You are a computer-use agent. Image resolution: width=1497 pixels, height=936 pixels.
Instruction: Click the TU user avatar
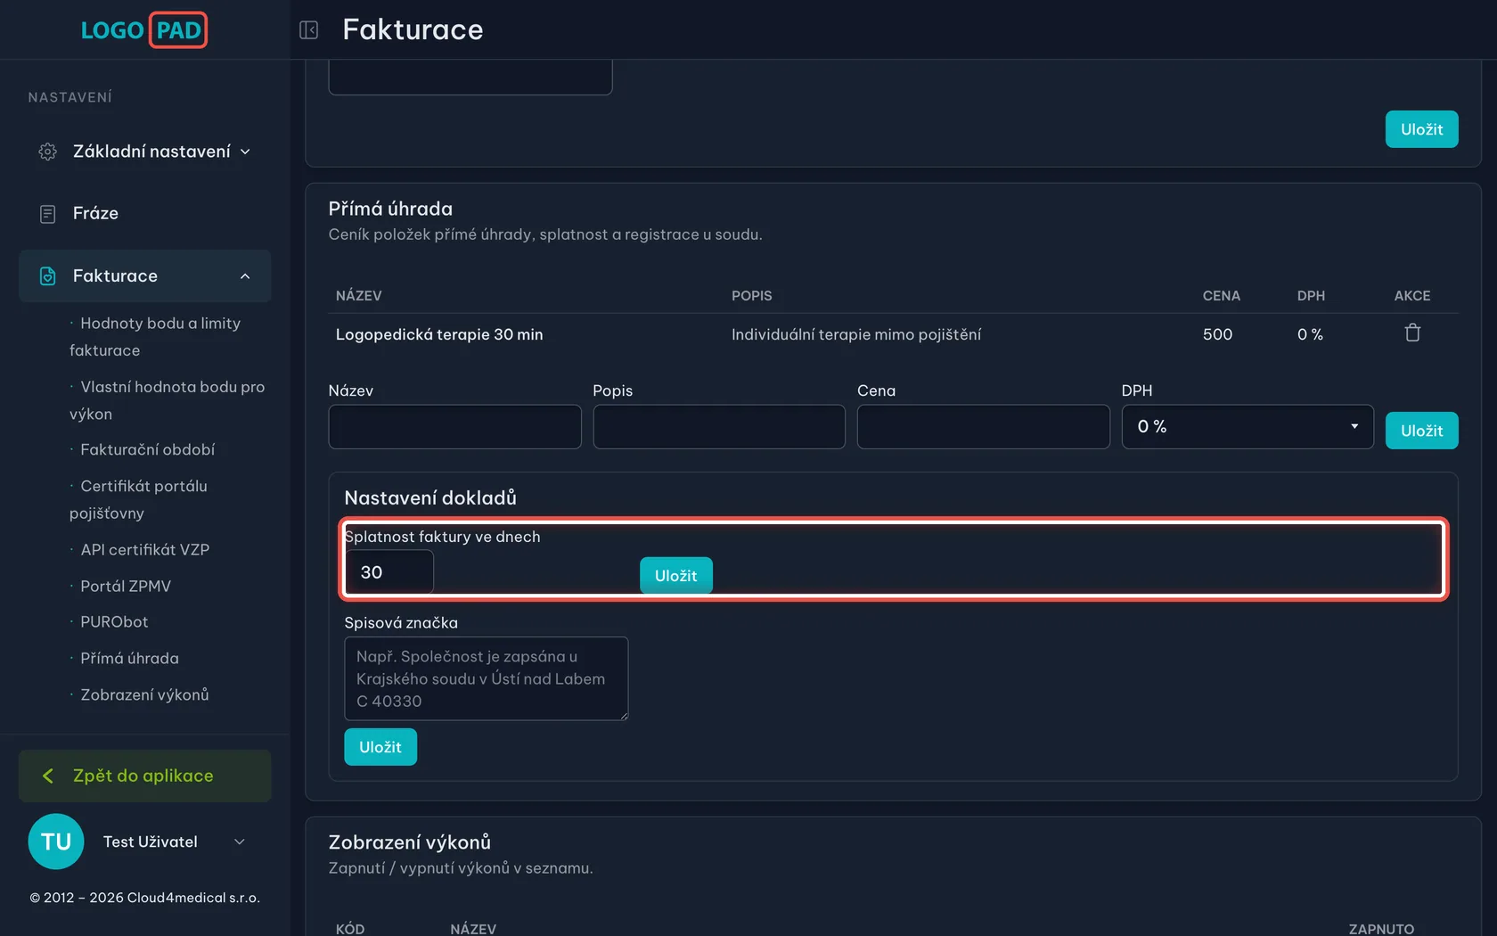pos(56,842)
